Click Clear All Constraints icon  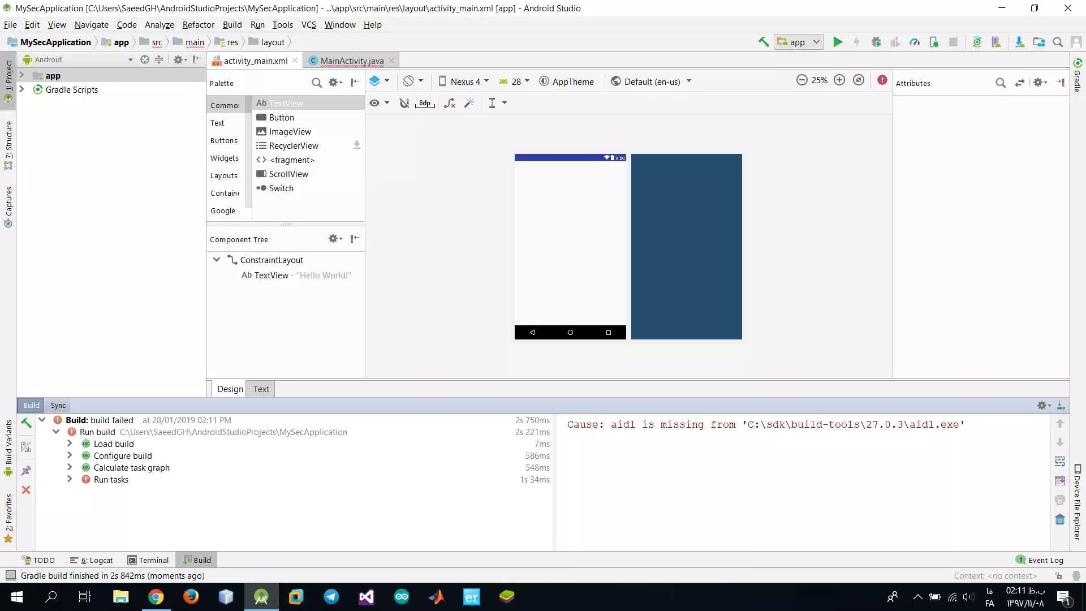[450, 103]
